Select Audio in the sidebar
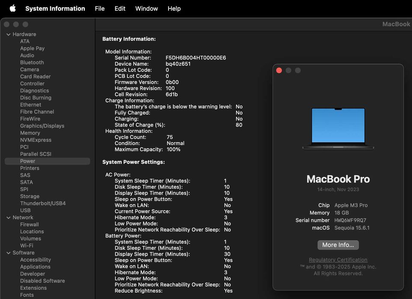This screenshot has width=412, height=299. [27, 56]
